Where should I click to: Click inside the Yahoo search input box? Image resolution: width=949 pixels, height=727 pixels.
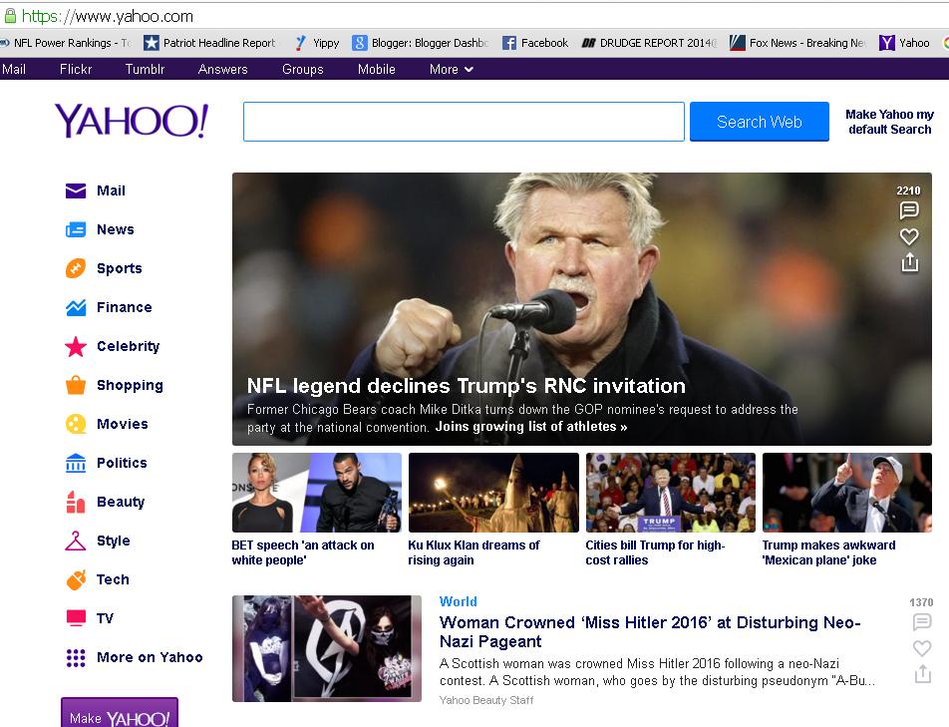464,122
